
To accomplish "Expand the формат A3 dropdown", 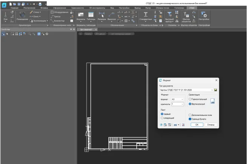I will click(183, 99).
